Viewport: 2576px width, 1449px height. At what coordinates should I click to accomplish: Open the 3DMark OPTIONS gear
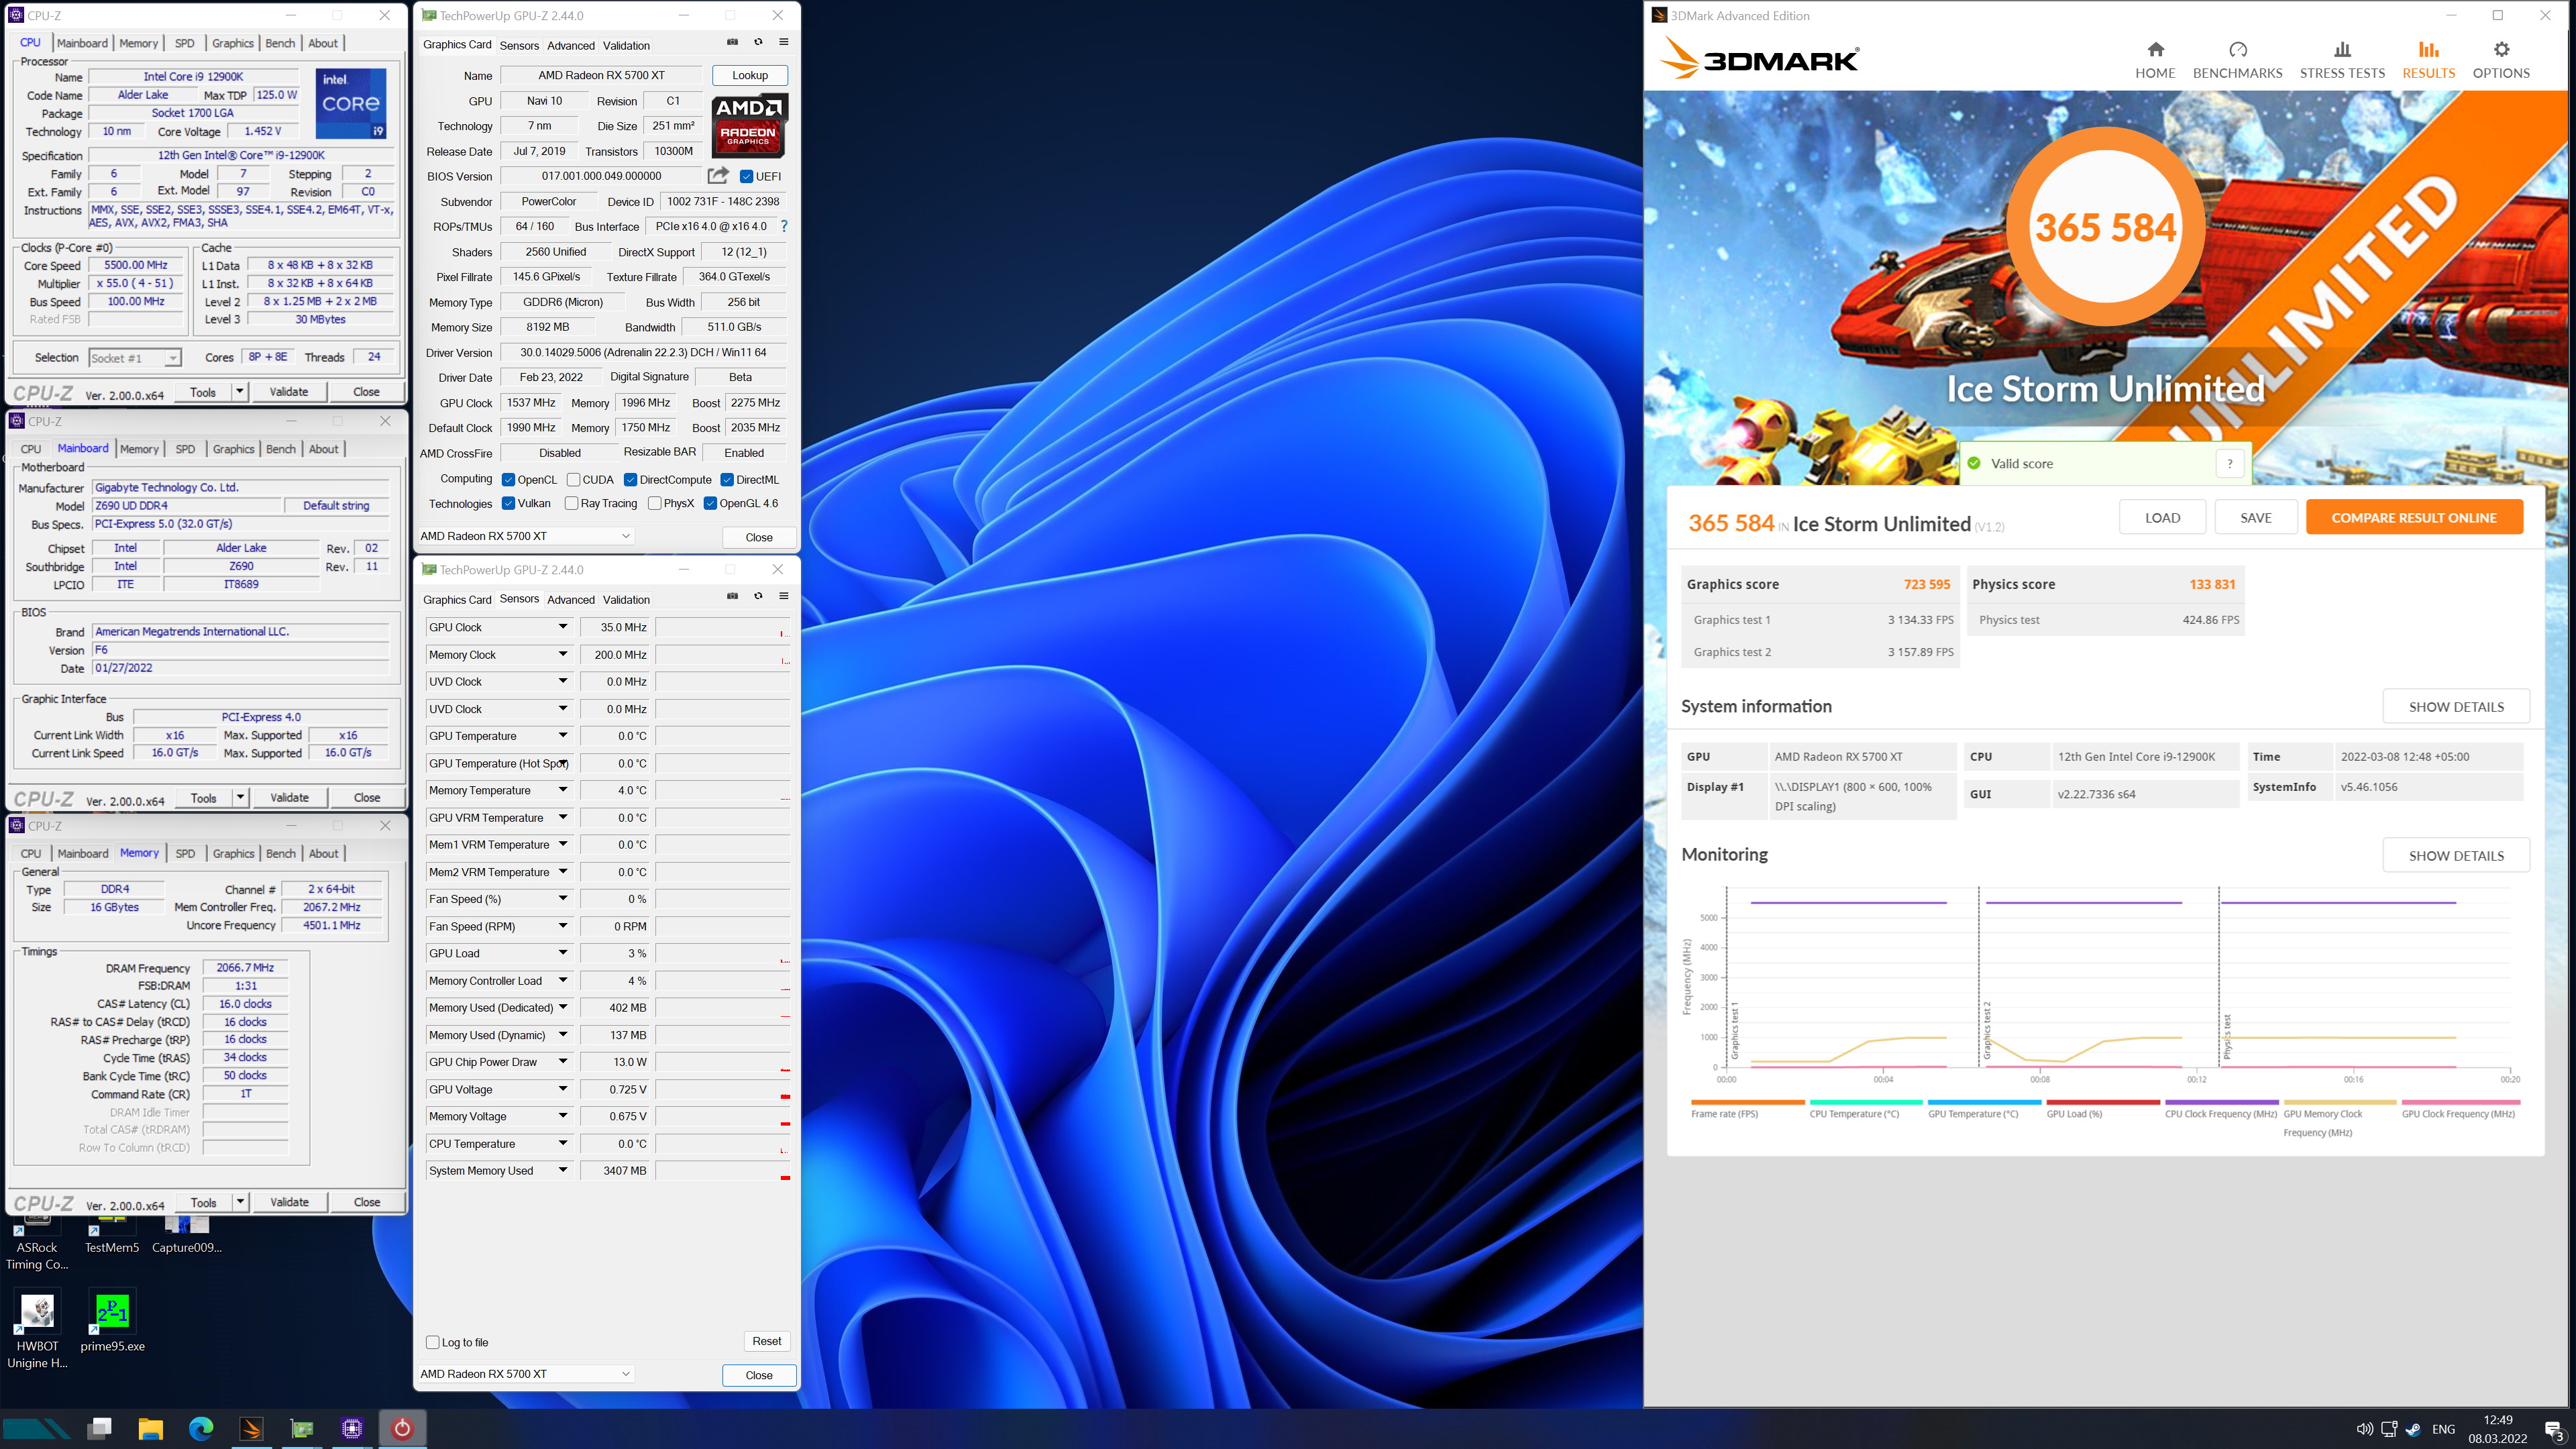click(x=2501, y=50)
